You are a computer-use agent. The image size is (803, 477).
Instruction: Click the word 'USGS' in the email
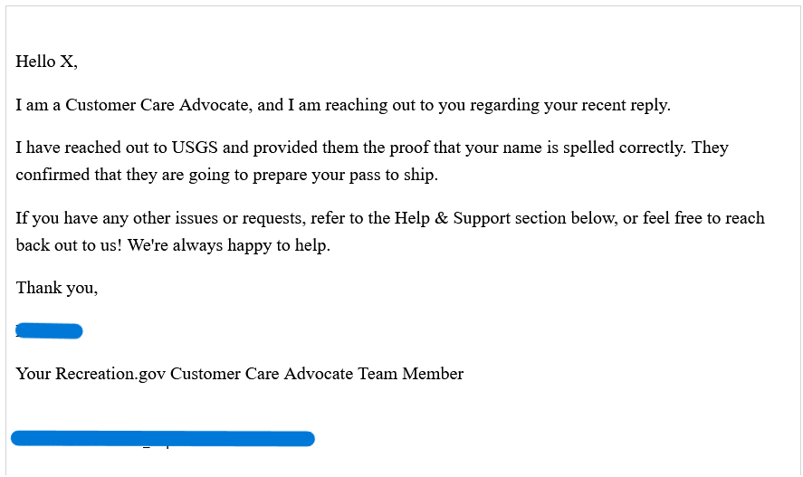coord(194,148)
